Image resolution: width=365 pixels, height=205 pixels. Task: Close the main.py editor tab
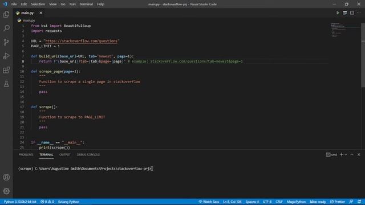tap(40, 13)
